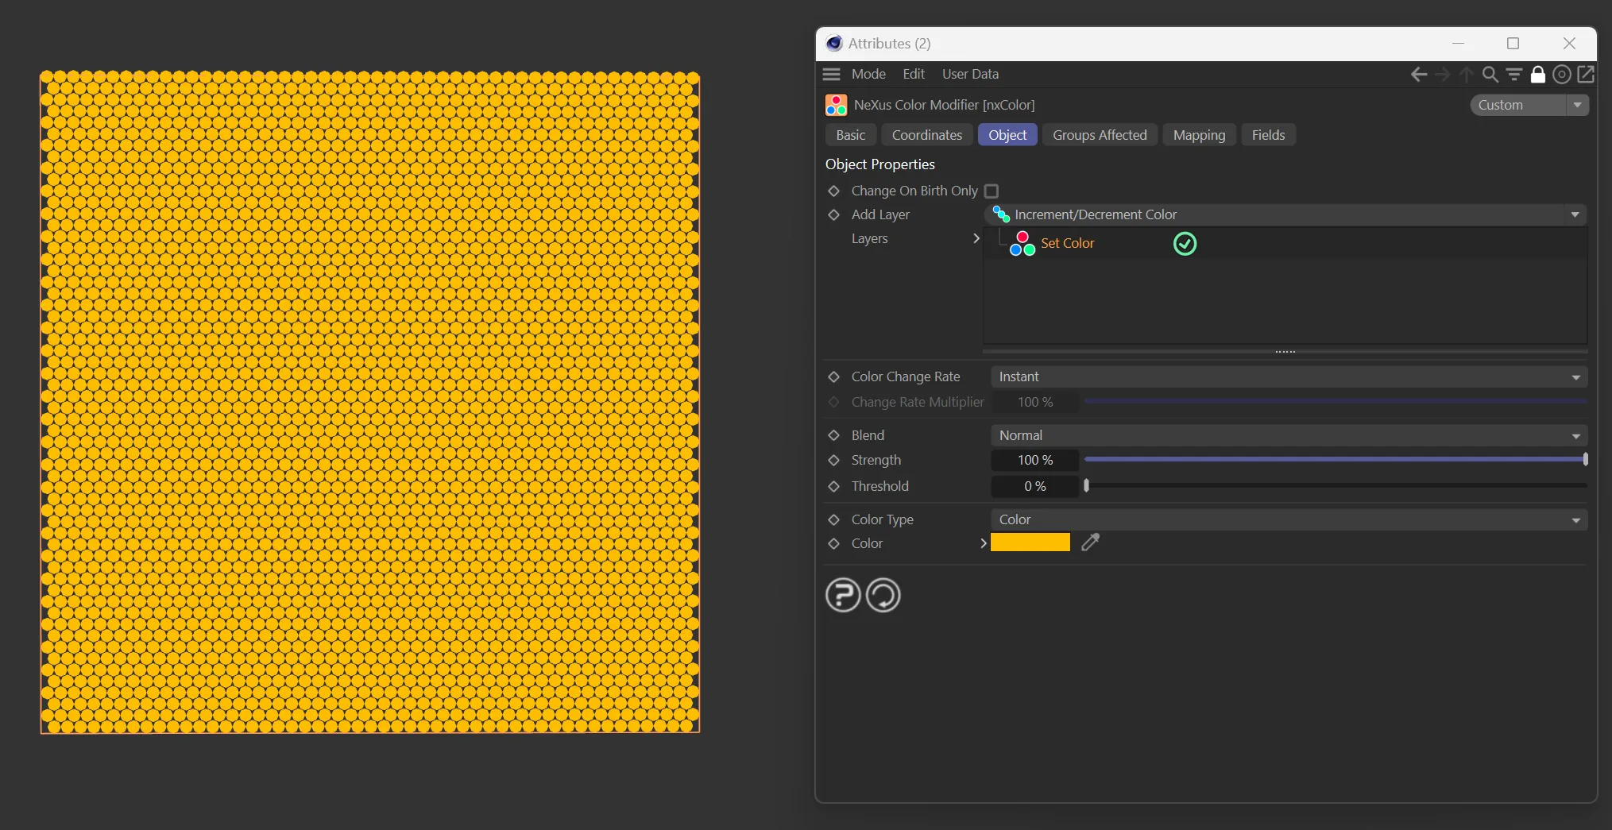Open the help question mark icon
1612x830 pixels.
[x=843, y=595]
